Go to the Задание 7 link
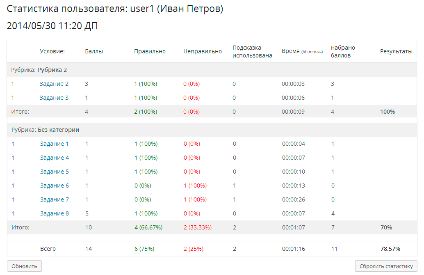424x275 pixels. point(55,199)
